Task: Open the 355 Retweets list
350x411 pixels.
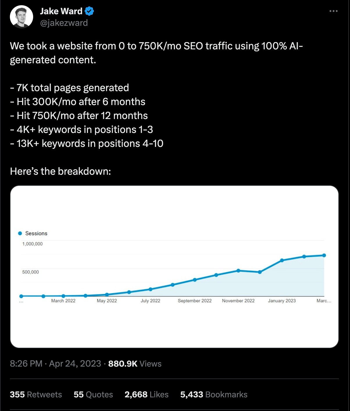Action: pyautogui.click(x=36, y=394)
